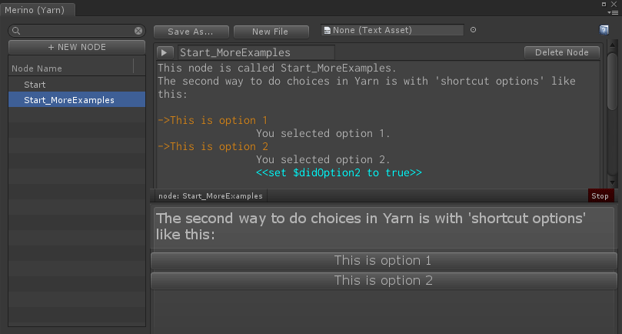Select the Start_MoreExamples node
The width and height of the screenshot is (622, 334).
coord(69,100)
